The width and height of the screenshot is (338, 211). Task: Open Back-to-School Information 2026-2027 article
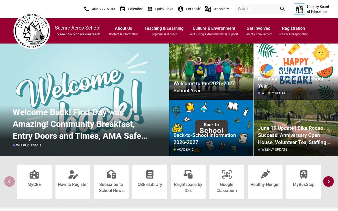pyautogui.click(x=205, y=138)
